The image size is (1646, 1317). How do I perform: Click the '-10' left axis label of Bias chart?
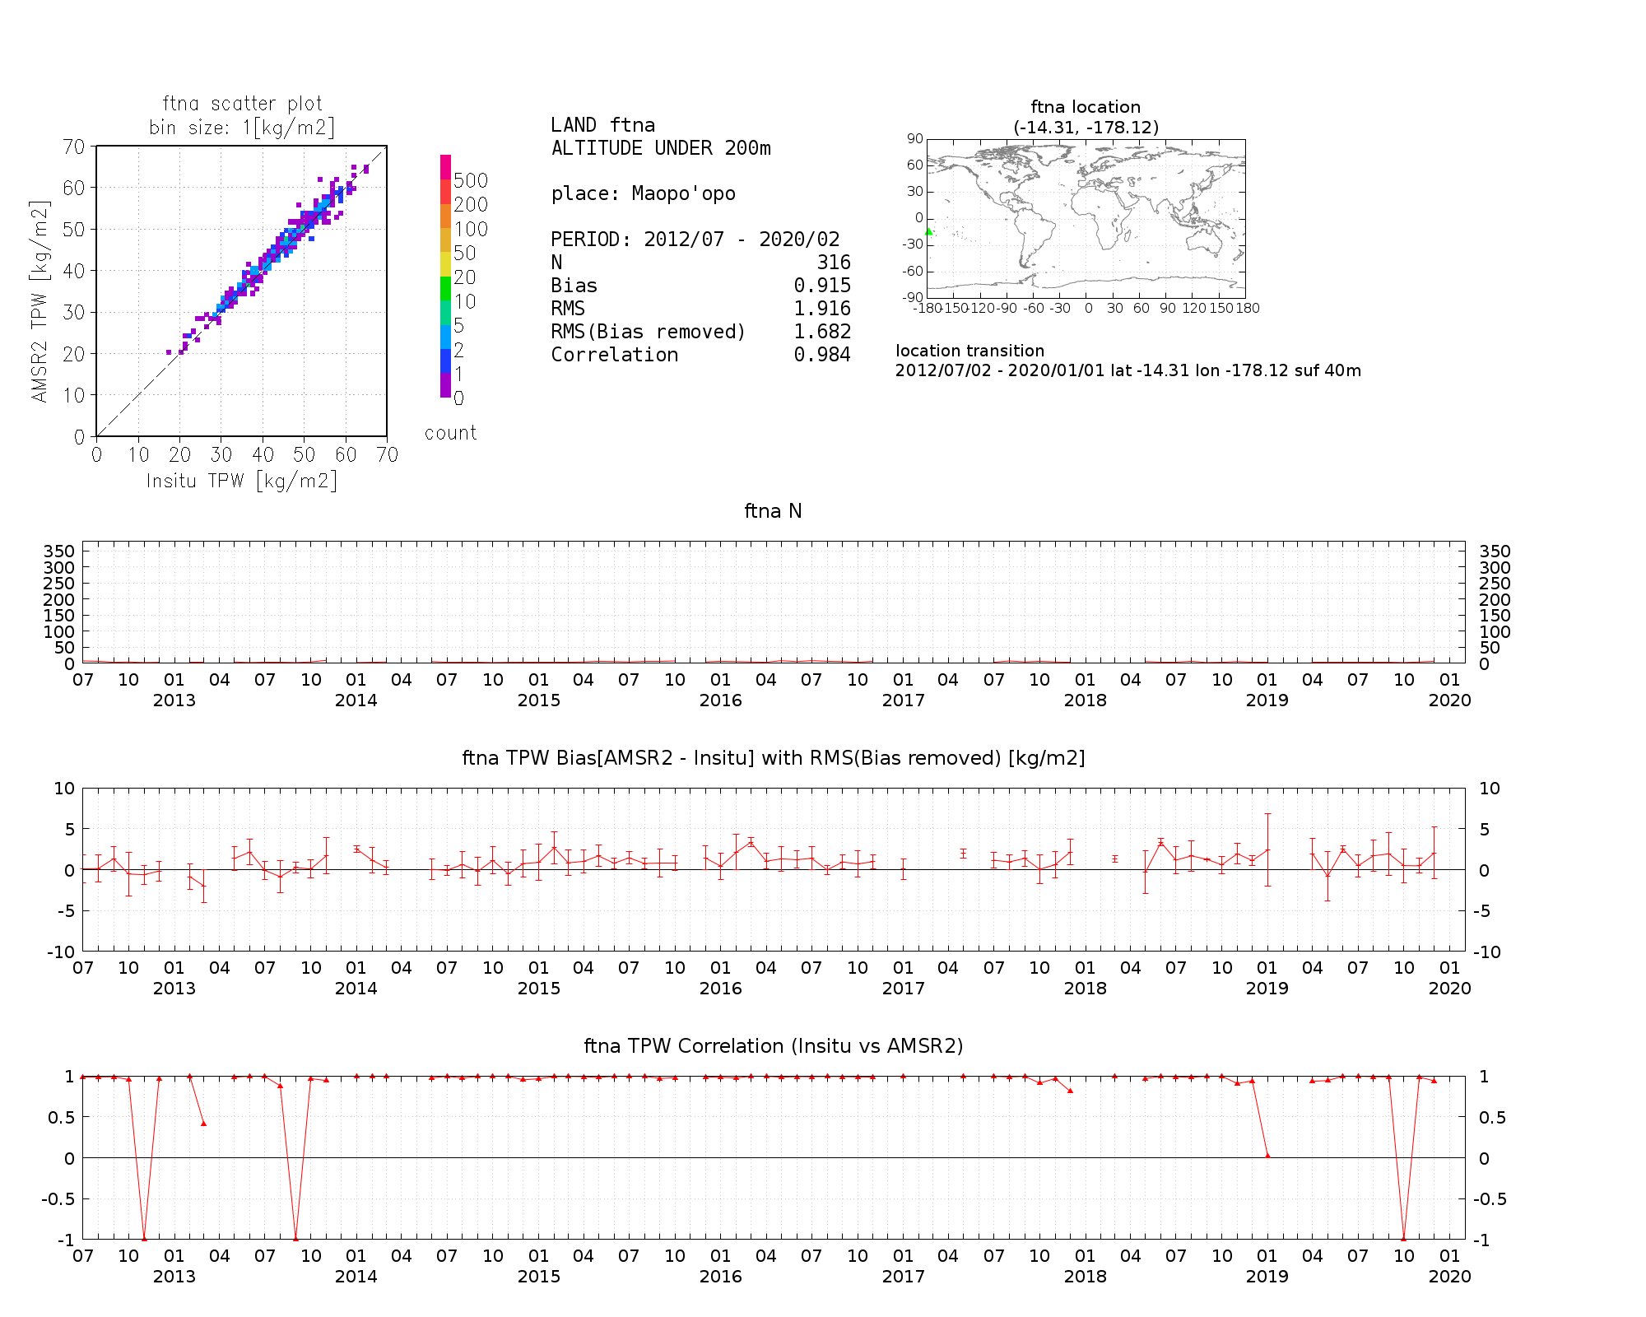point(61,952)
